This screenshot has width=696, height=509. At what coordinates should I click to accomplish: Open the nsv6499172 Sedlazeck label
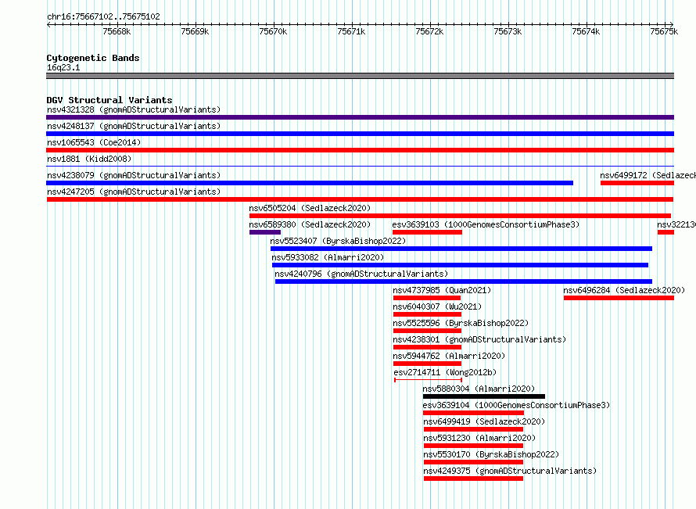pyautogui.click(x=648, y=175)
